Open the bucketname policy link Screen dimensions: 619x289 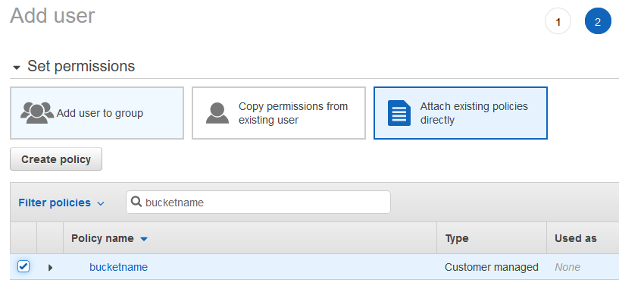(x=118, y=267)
